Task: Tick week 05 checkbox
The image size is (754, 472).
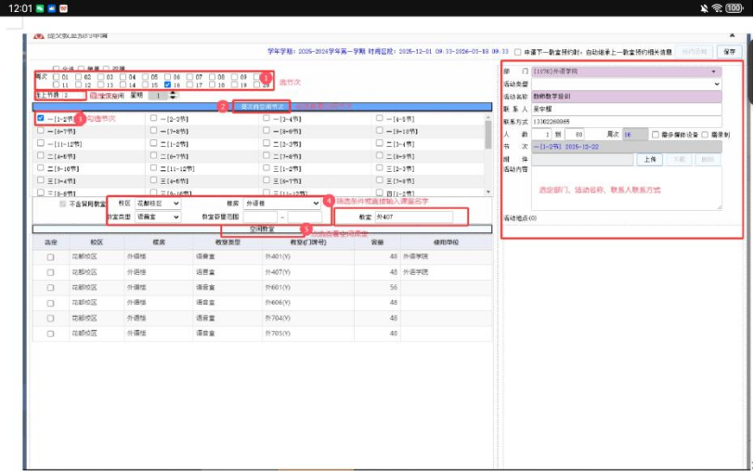Action: 146,77
